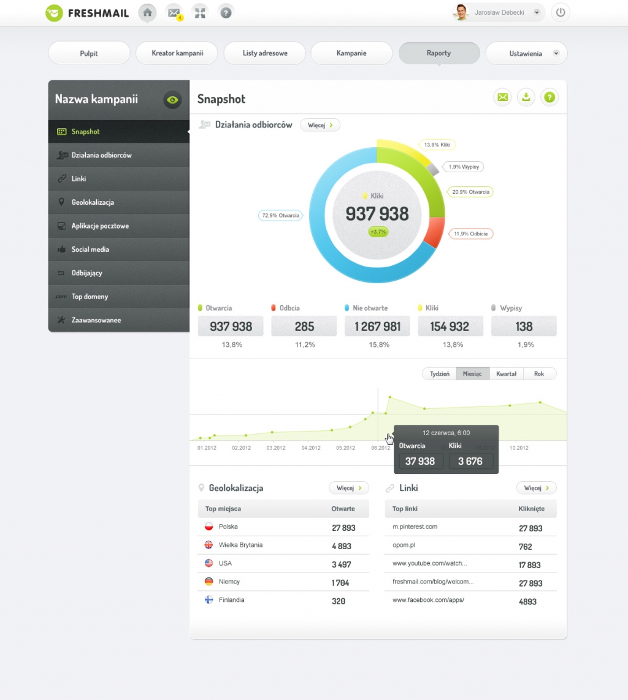The image size is (628, 700).
Task: Open the help question mark in header
Action: 226,12
